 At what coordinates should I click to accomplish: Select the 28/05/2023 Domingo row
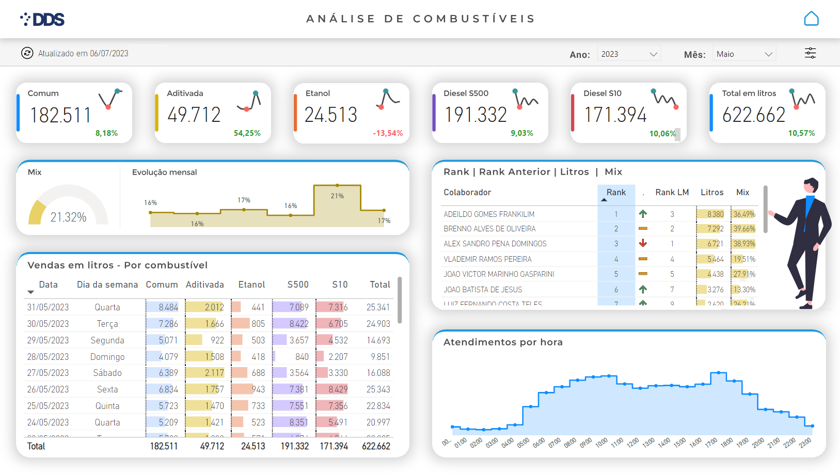click(209, 357)
